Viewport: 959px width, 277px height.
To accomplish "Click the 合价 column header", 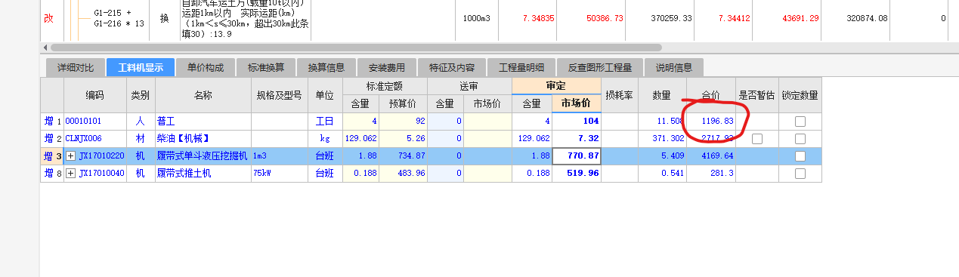I will (710, 95).
